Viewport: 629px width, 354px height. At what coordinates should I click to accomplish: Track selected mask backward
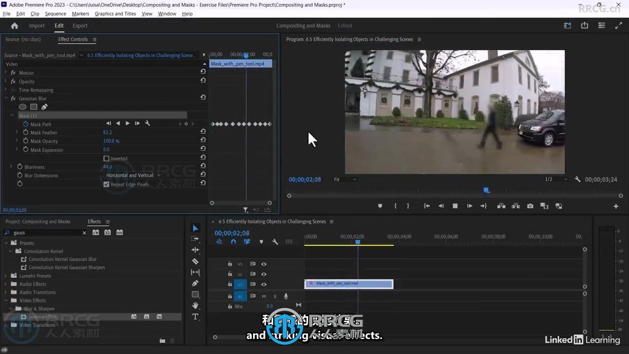[118, 123]
